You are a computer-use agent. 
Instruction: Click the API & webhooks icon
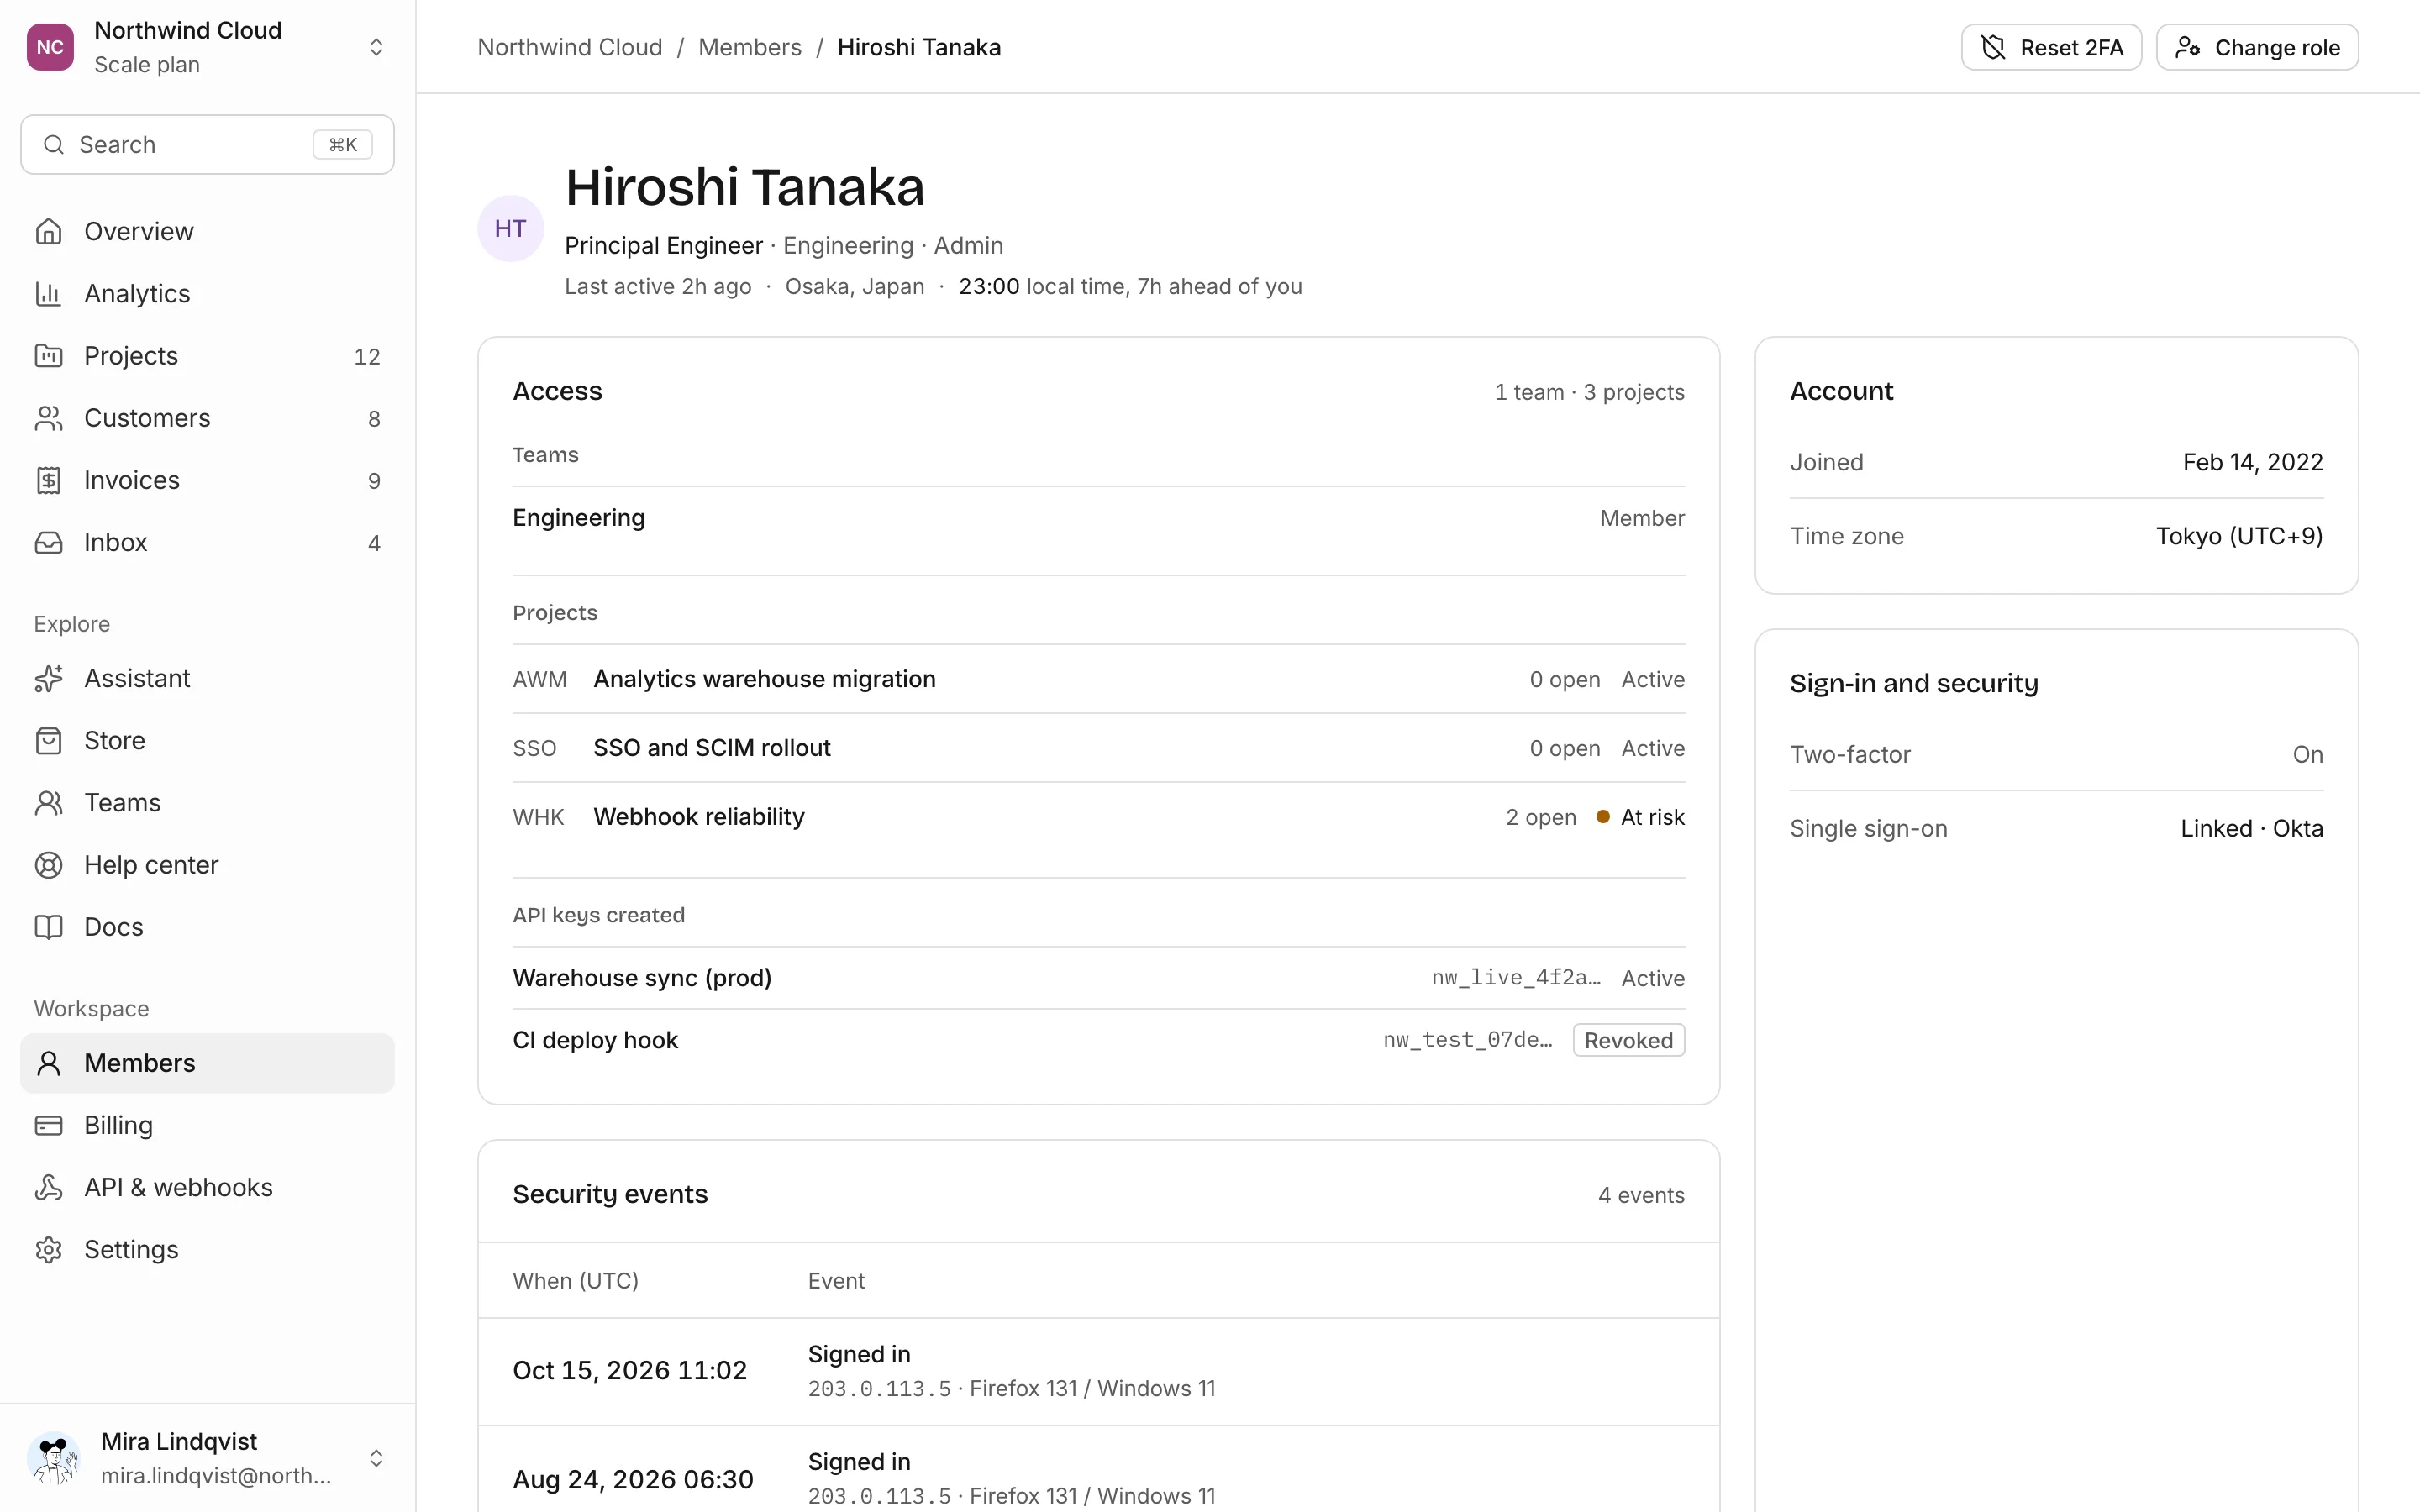point(48,1187)
